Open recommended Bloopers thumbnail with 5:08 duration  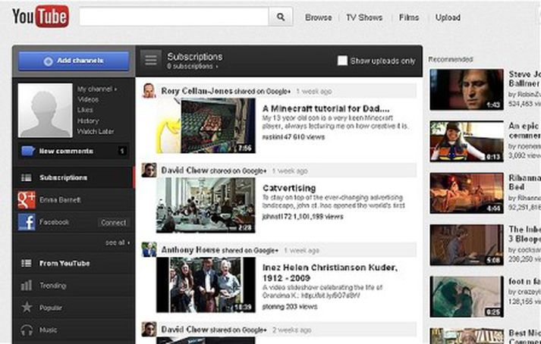467,245
